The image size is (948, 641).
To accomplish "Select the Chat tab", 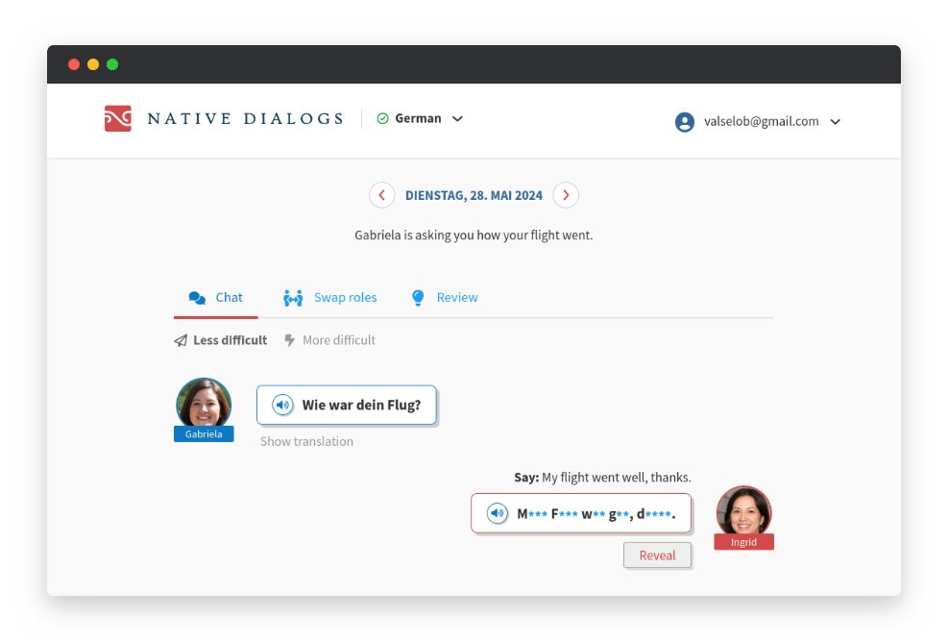I will coord(216,298).
